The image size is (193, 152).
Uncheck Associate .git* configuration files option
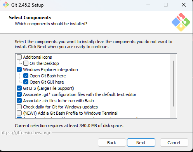click(x=19, y=94)
